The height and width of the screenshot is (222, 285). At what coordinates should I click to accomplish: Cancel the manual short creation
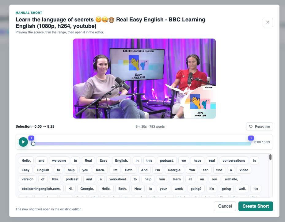click(225, 206)
